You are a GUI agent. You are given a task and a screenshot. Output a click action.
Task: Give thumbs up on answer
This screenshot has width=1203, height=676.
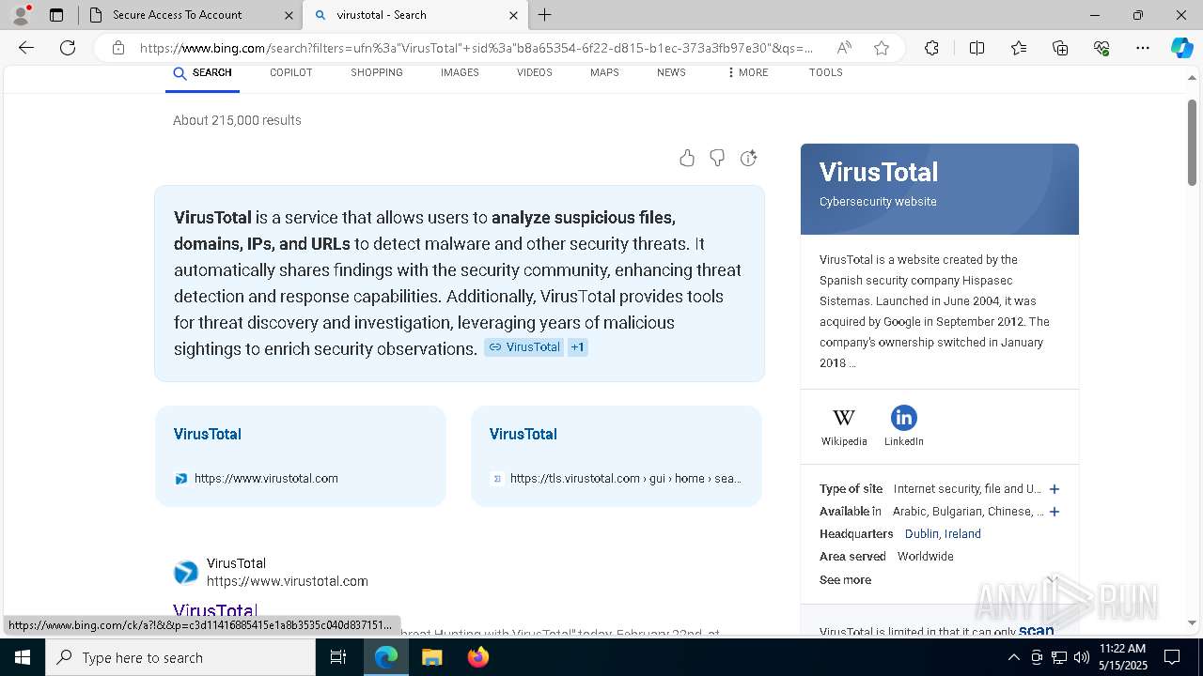pos(687,158)
